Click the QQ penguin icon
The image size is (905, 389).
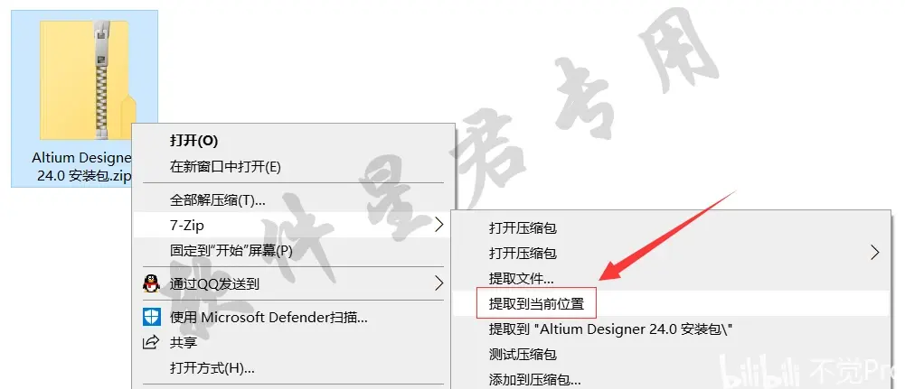pos(151,283)
